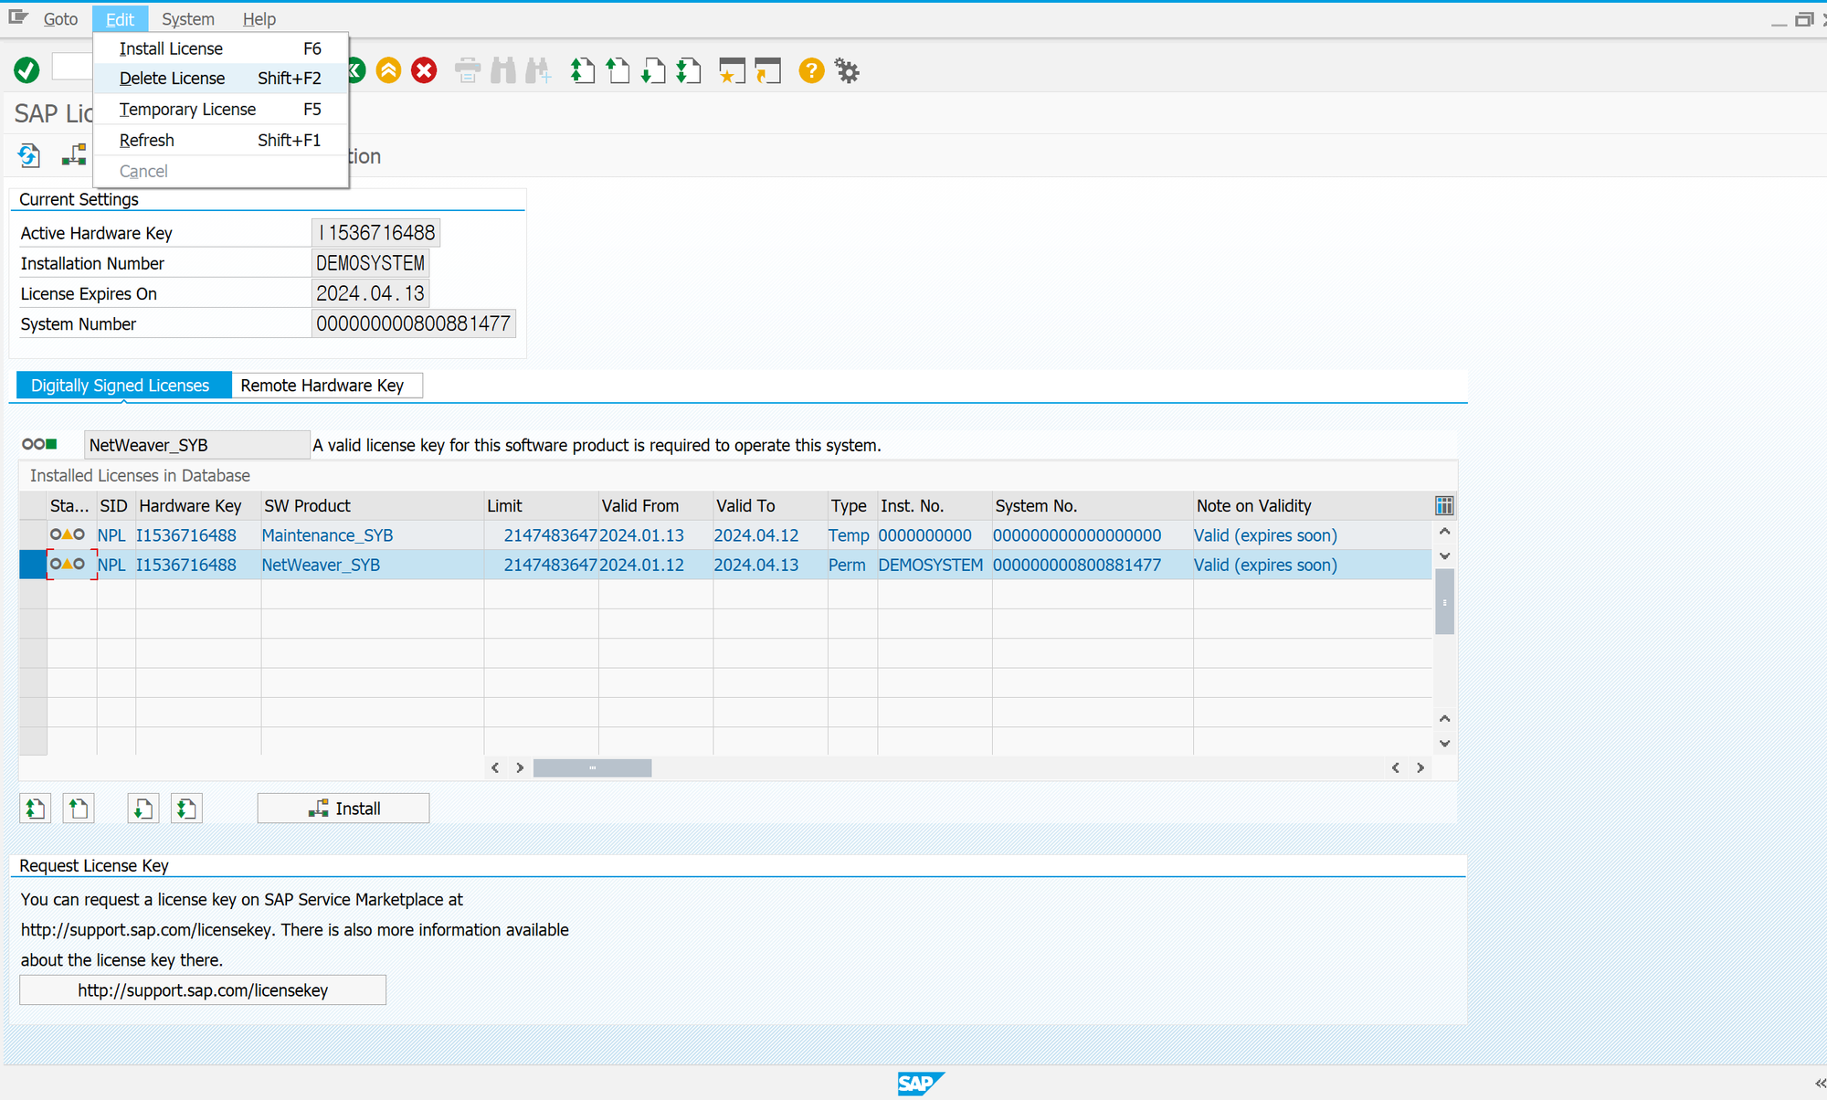The width and height of the screenshot is (1827, 1100).
Task: Open Customize Local Layout gear icon
Action: tap(848, 70)
